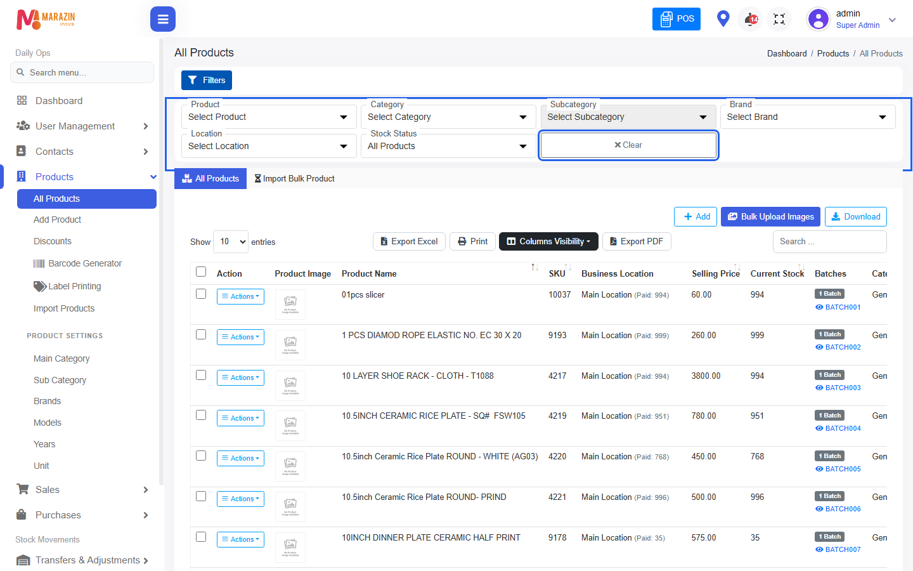Select the 10 LAYER SHOE RACK row checkbox
Image resolution: width=913 pixels, height=571 pixels.
tap(201, 375)
